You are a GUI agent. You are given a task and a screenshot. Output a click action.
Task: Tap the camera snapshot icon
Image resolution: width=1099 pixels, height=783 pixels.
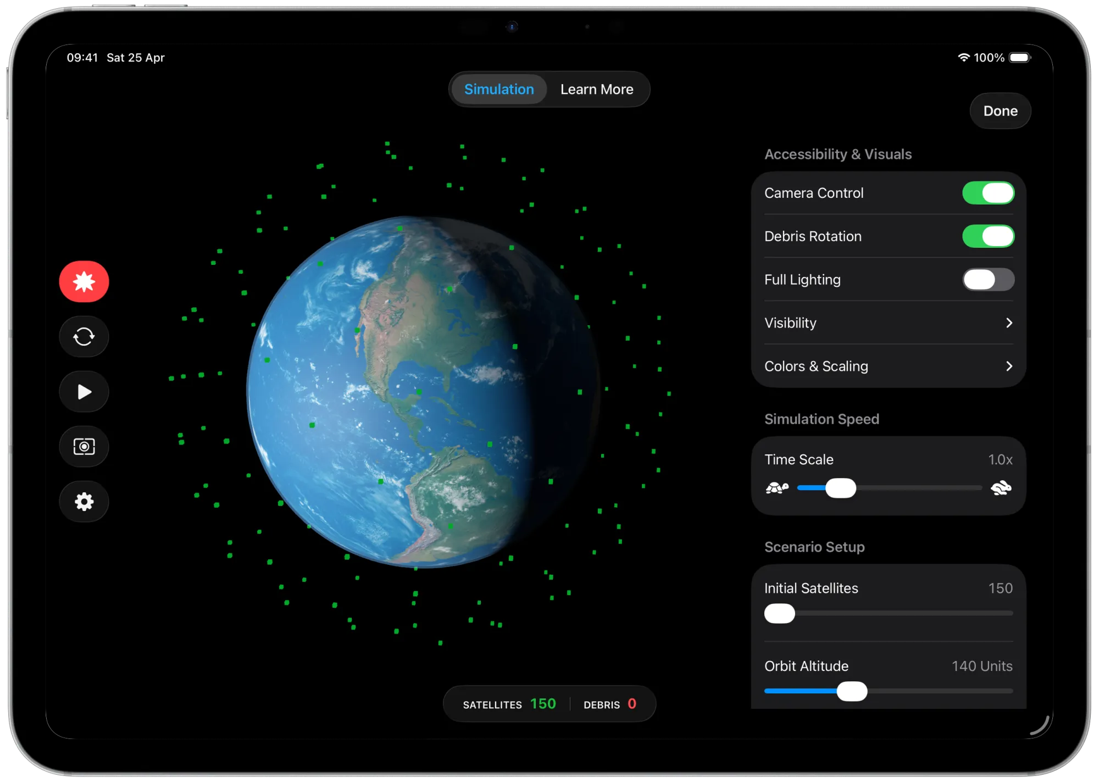(84, 446)
